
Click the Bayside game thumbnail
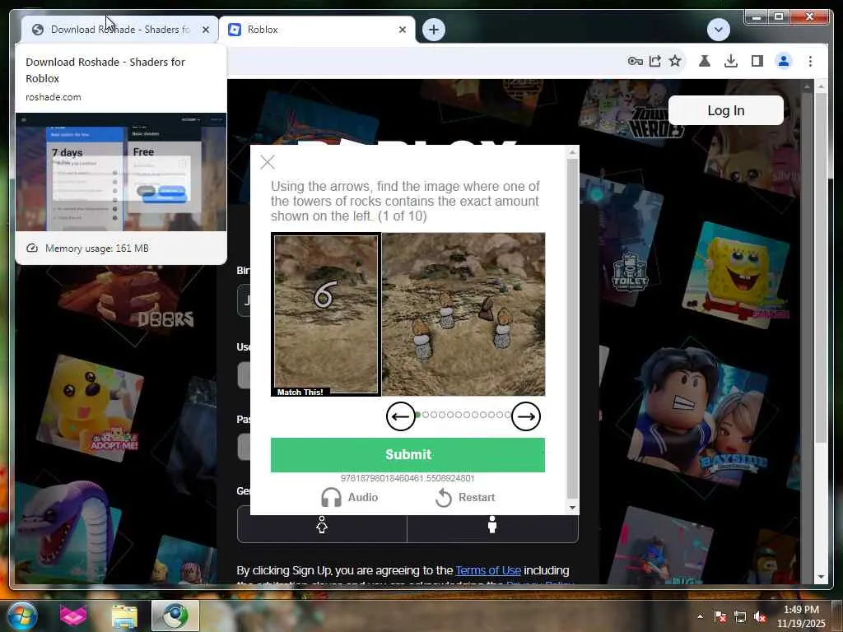coord(699,414)
